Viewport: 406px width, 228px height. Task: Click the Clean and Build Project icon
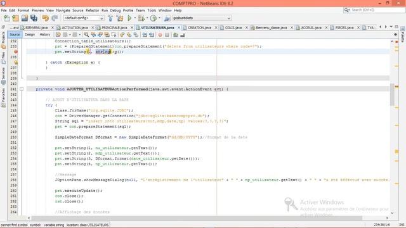pyautogui.click(x=120, y=18)
